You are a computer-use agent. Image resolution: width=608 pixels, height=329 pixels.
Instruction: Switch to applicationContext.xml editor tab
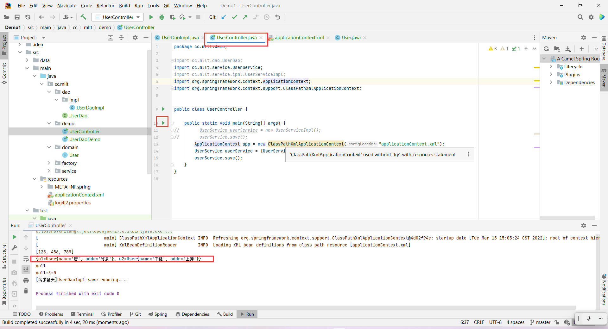[299, 38]
